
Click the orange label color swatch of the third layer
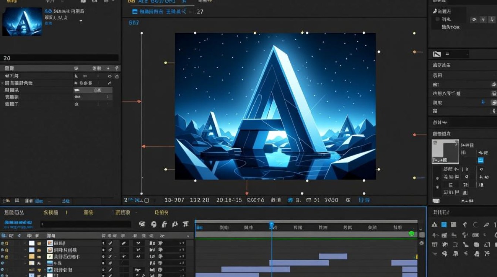pos(32,257)
